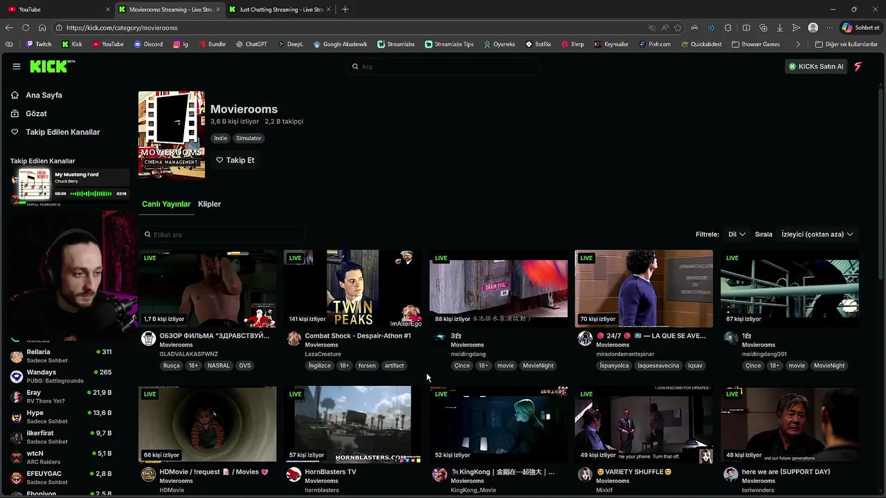Open the browser downloads icon
The height and width of the screenshot is (498, 886).
click(780, 28)
